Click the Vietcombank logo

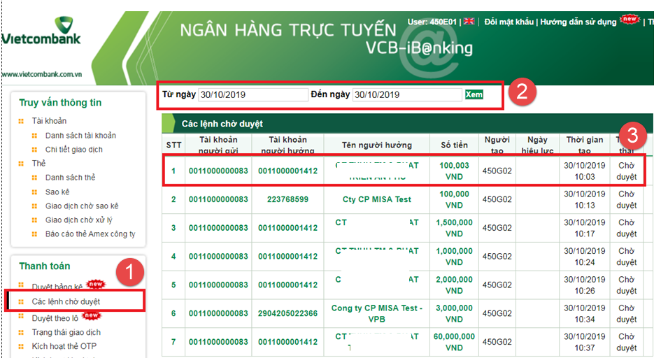pyautogui.click(x=41, y=31)
